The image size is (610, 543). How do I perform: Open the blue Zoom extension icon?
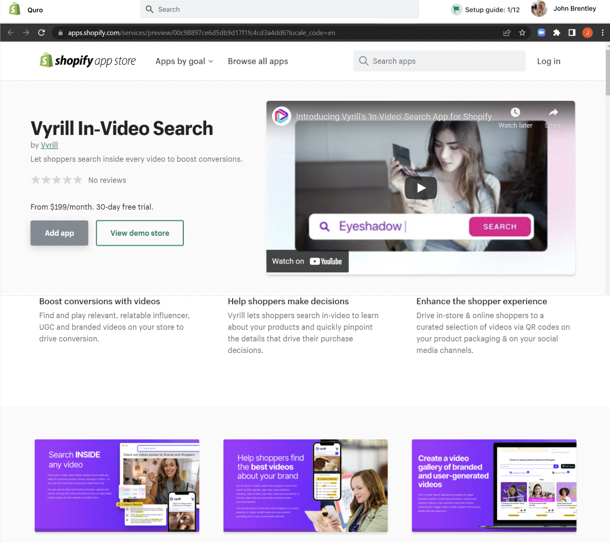(541, 33)
